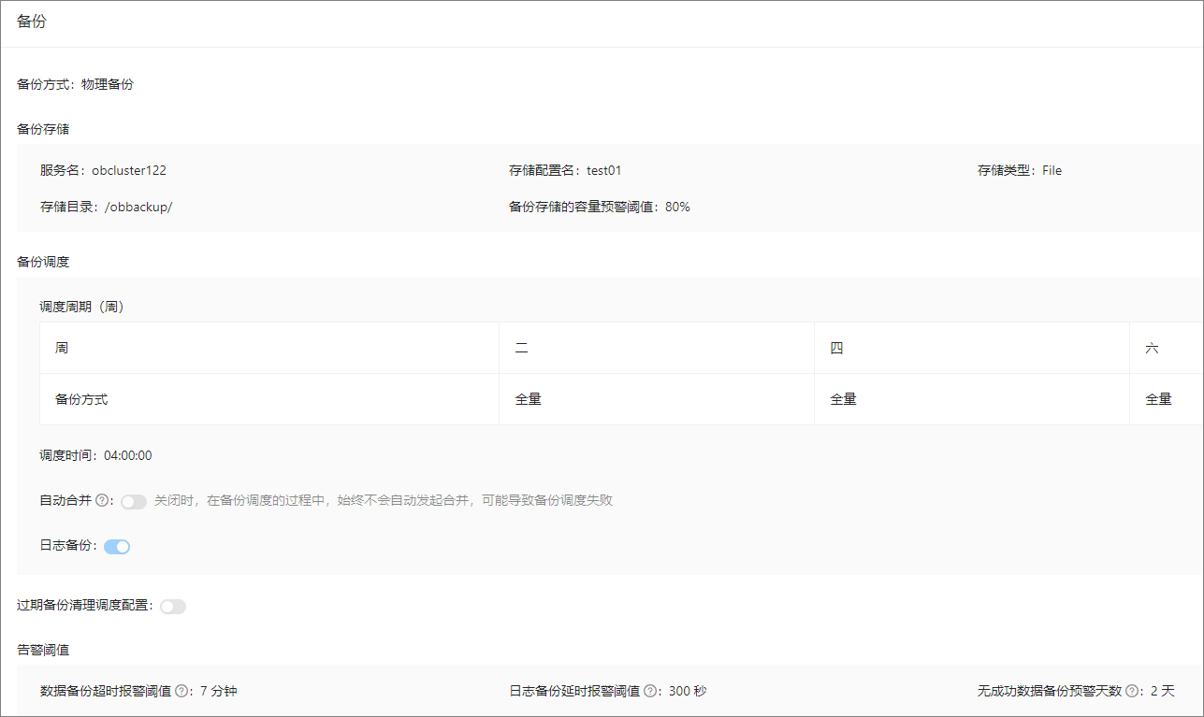Image resolution: width=1204 pixels, height=717 pixels.
Task: Click help icon beside 数据备份超时报警阈值
Action: (x=181, y=692)
